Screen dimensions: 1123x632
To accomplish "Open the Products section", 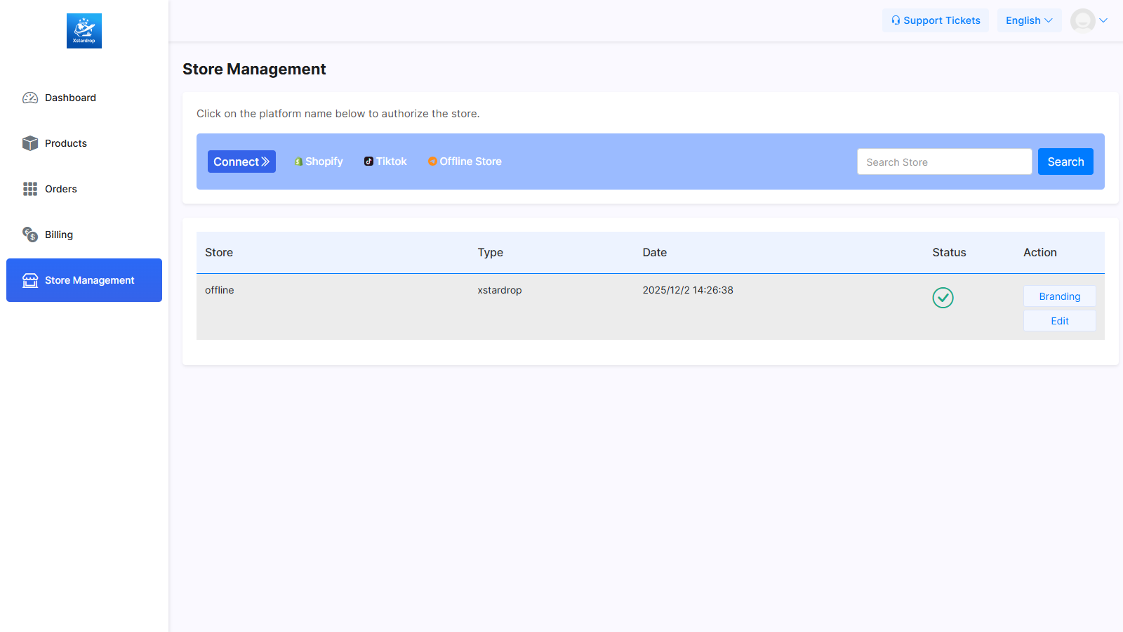I will click(84, 143).
